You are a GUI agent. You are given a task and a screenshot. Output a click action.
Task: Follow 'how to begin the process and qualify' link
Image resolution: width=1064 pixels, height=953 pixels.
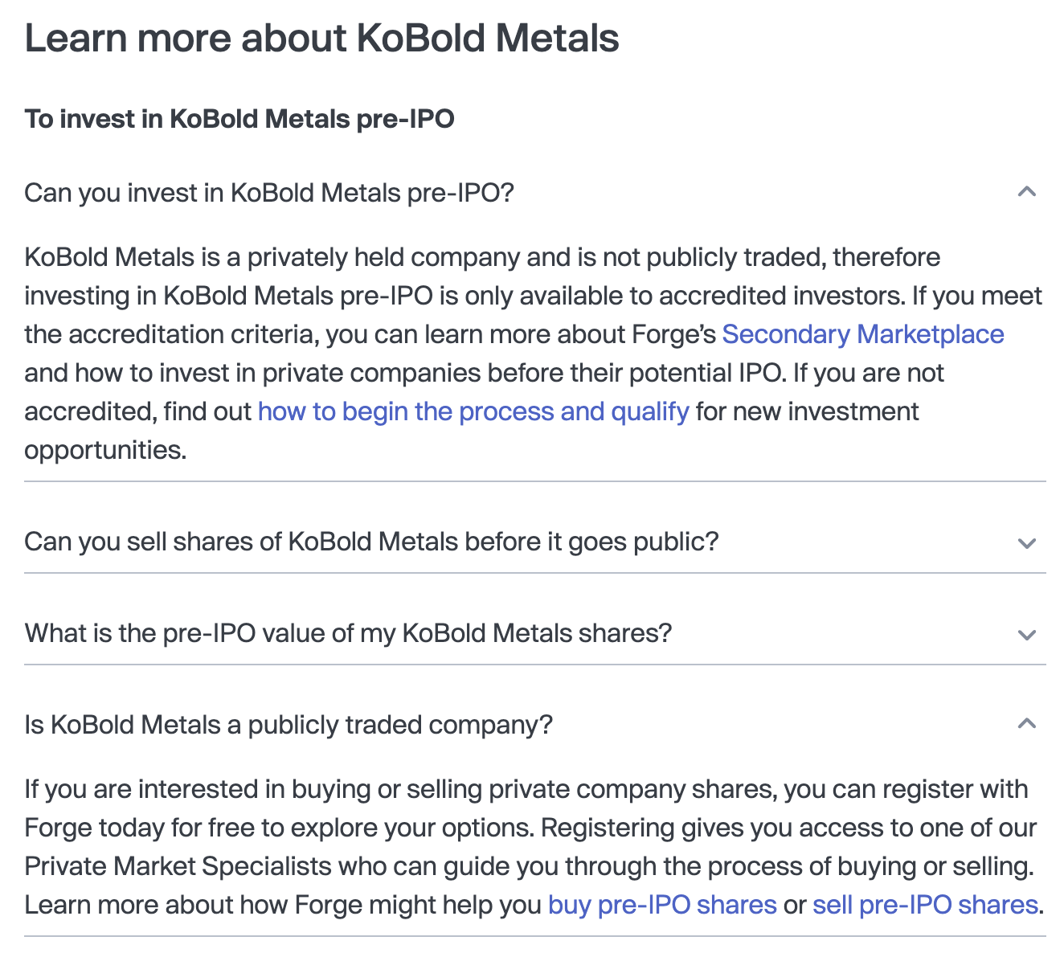[x=473, y=411]
